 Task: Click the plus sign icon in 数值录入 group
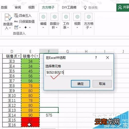tap(26, 27)
